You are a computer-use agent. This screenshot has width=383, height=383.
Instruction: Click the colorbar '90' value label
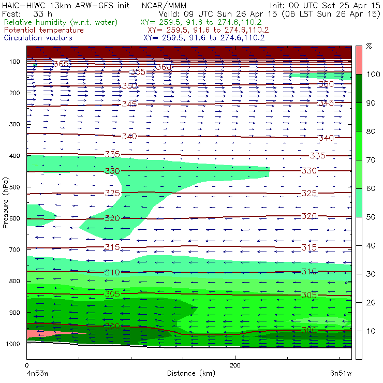[x=371, y=103]
